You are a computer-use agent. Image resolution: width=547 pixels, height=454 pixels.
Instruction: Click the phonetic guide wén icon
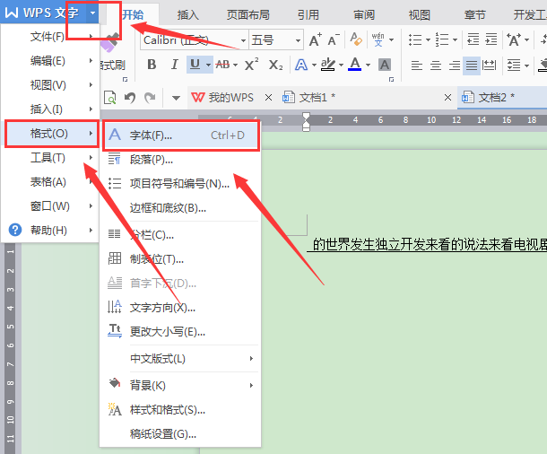tap(378, 39)
